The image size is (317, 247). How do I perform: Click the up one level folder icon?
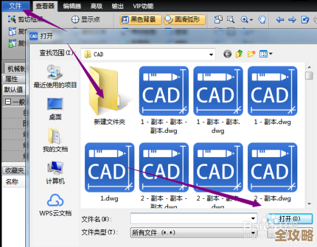pos(240,54)
